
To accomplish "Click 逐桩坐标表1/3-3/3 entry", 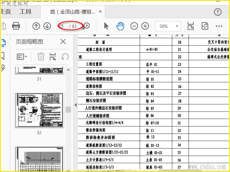I will [x=100, y=167].
